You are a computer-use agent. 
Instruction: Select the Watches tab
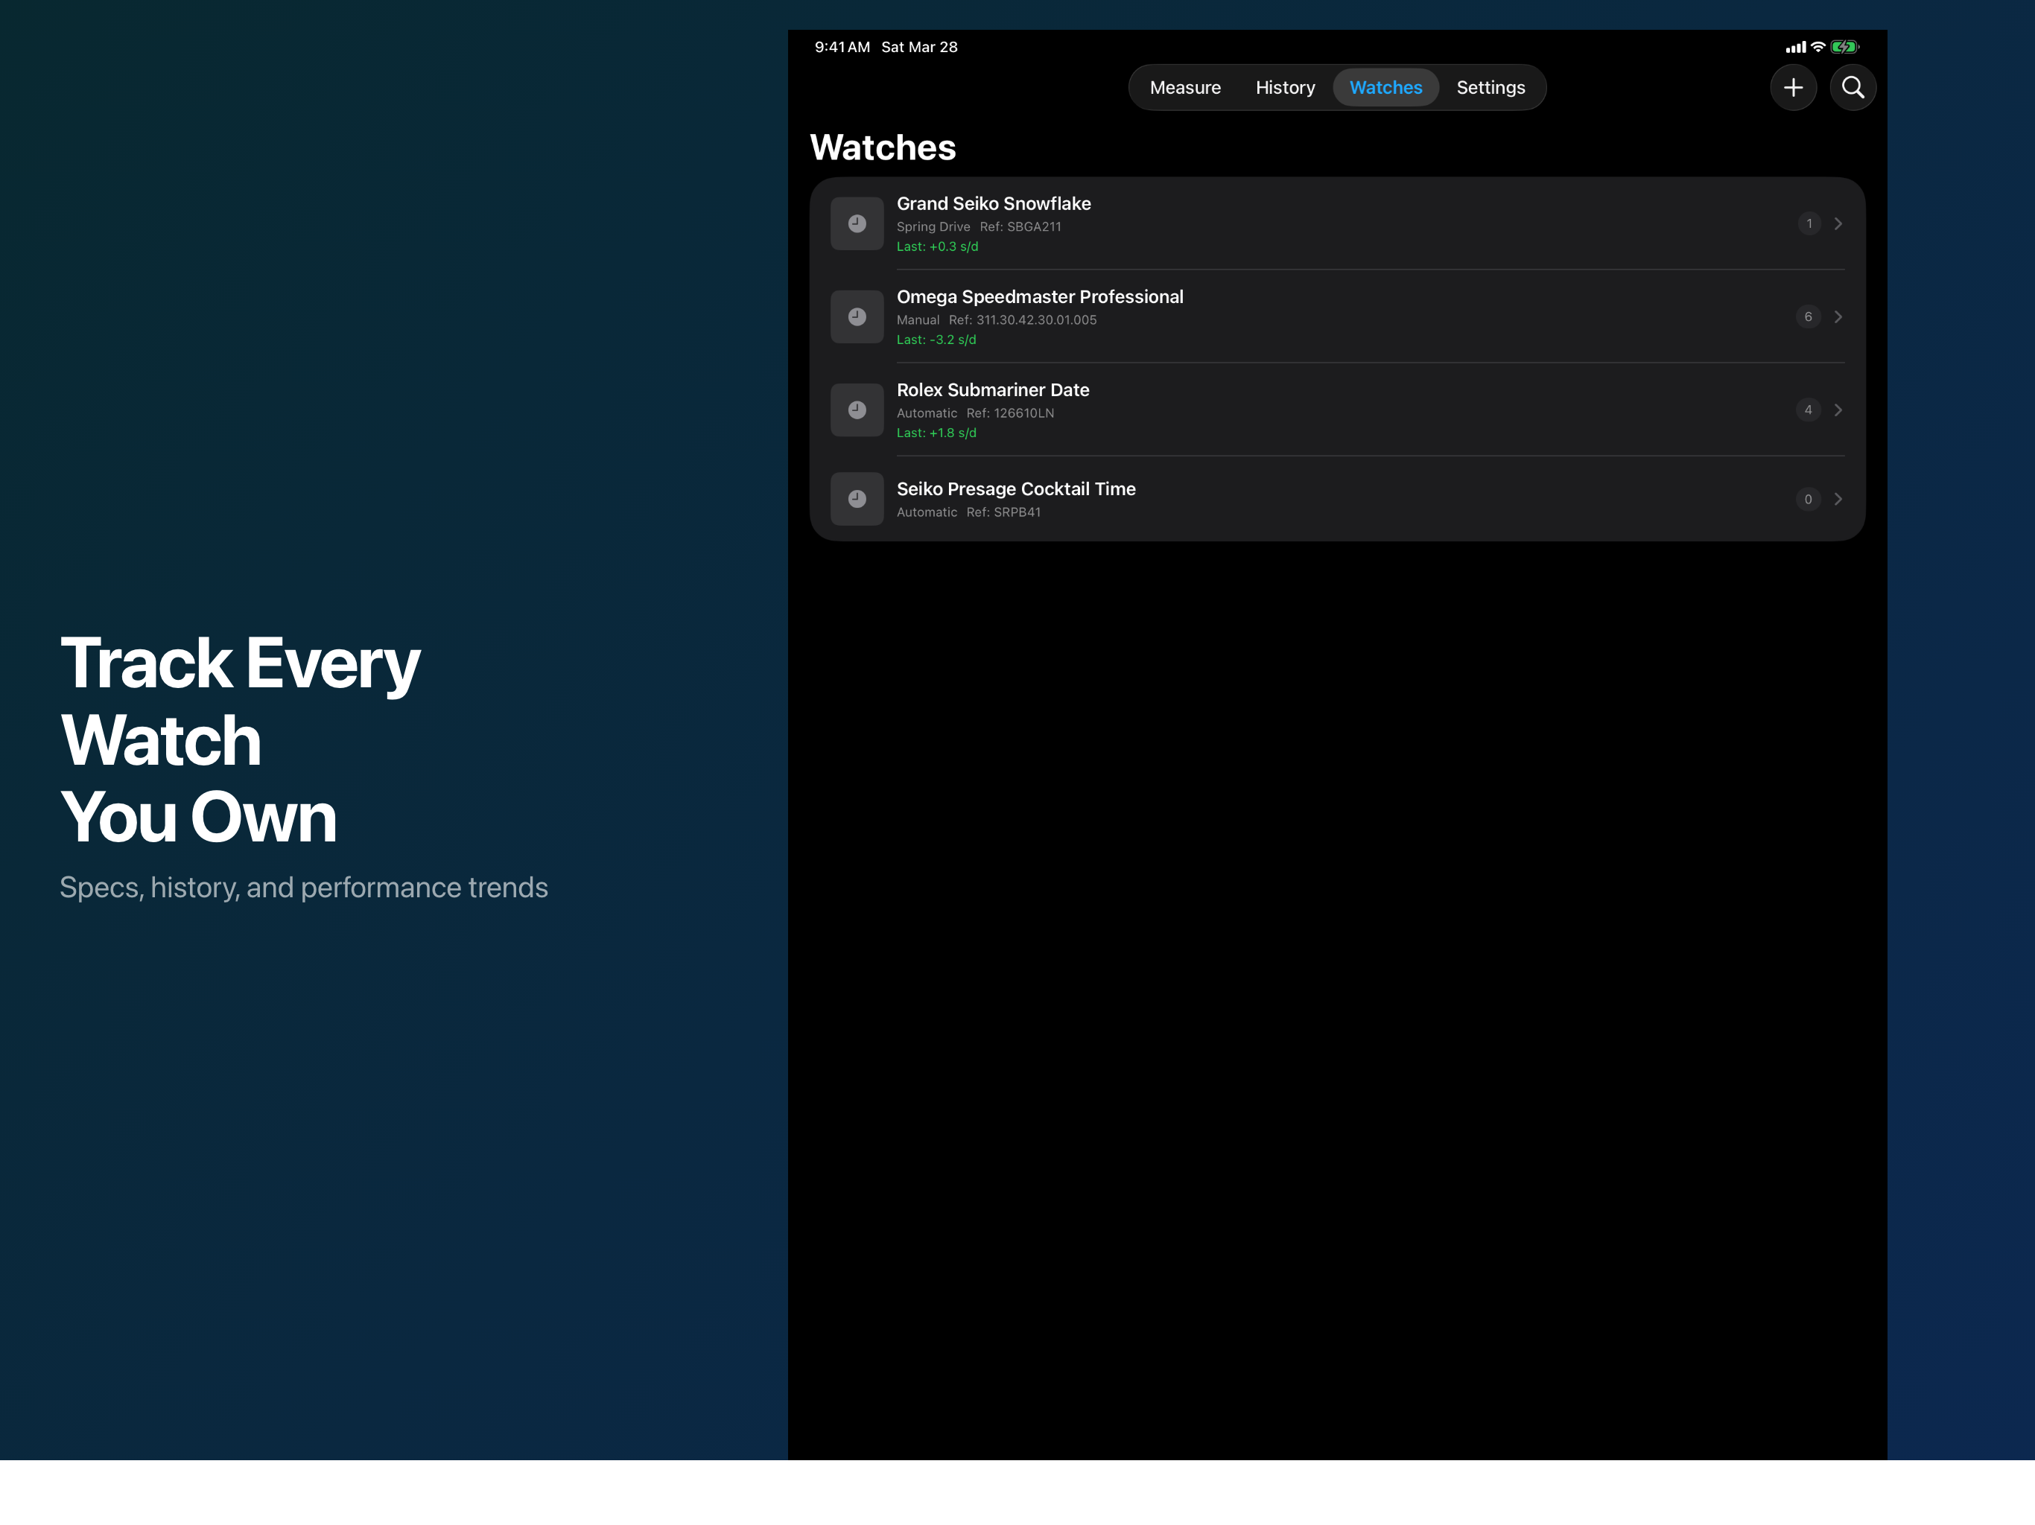click(x=1385, y=87)
